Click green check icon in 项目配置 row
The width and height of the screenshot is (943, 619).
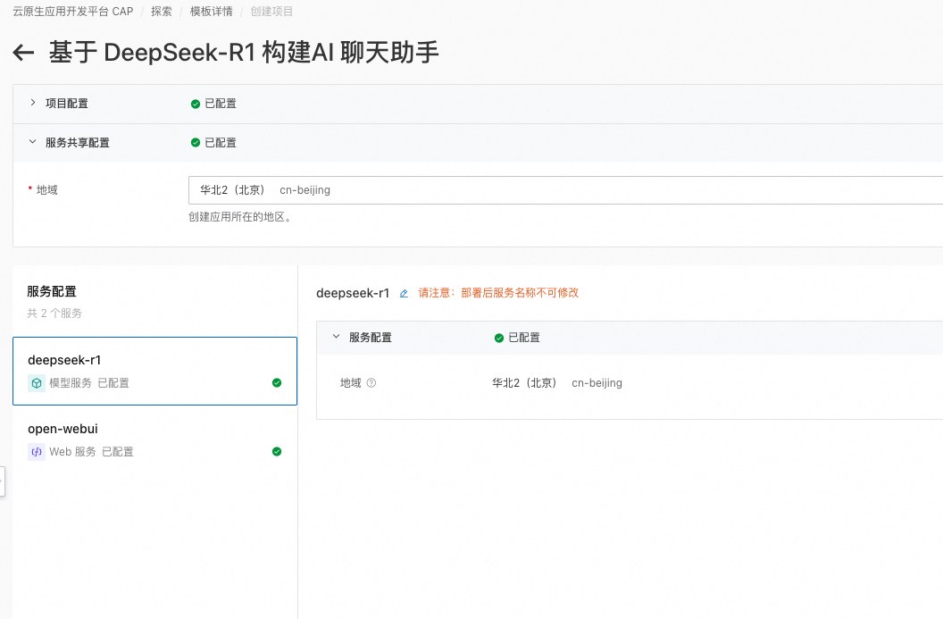196,105
